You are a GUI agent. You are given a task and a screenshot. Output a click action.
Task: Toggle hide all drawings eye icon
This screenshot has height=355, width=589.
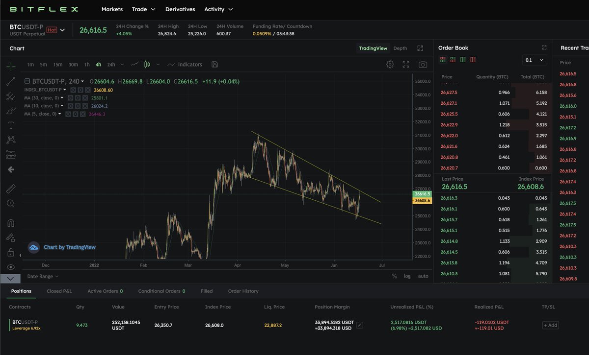[x=11, y=267]
